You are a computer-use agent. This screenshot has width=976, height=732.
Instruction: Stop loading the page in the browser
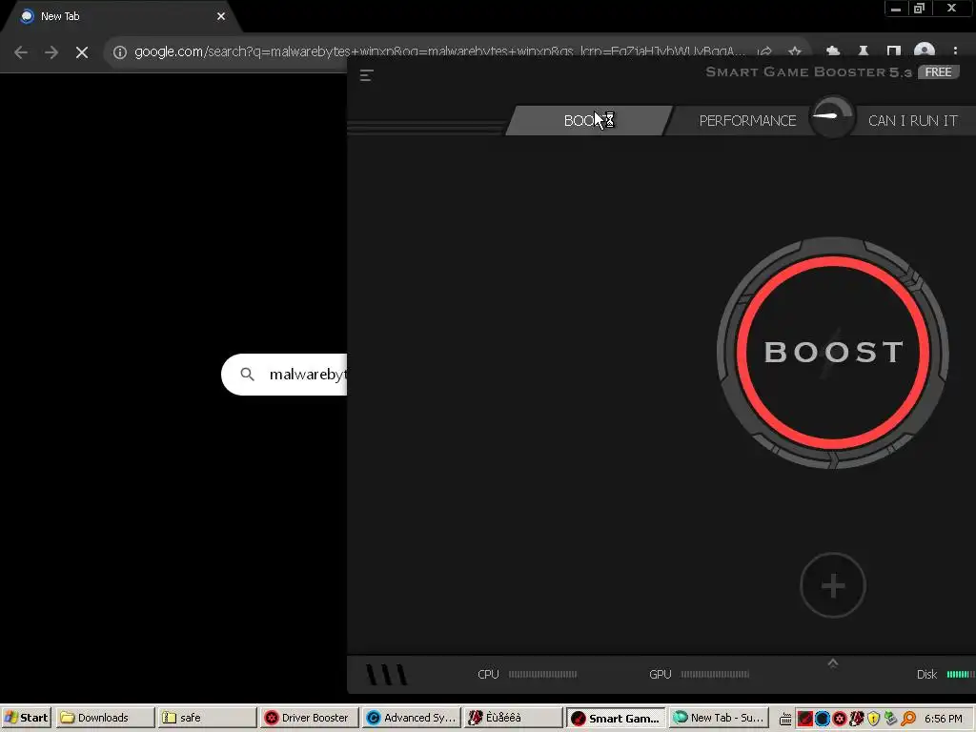click(82, 52)
